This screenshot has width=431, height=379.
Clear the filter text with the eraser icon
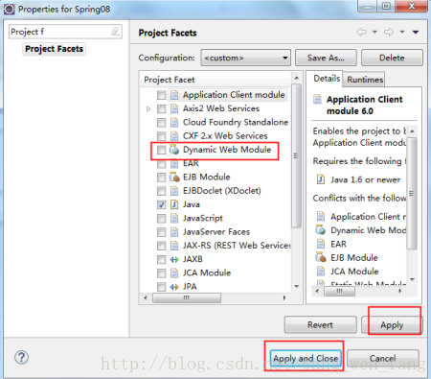point(115,32)
